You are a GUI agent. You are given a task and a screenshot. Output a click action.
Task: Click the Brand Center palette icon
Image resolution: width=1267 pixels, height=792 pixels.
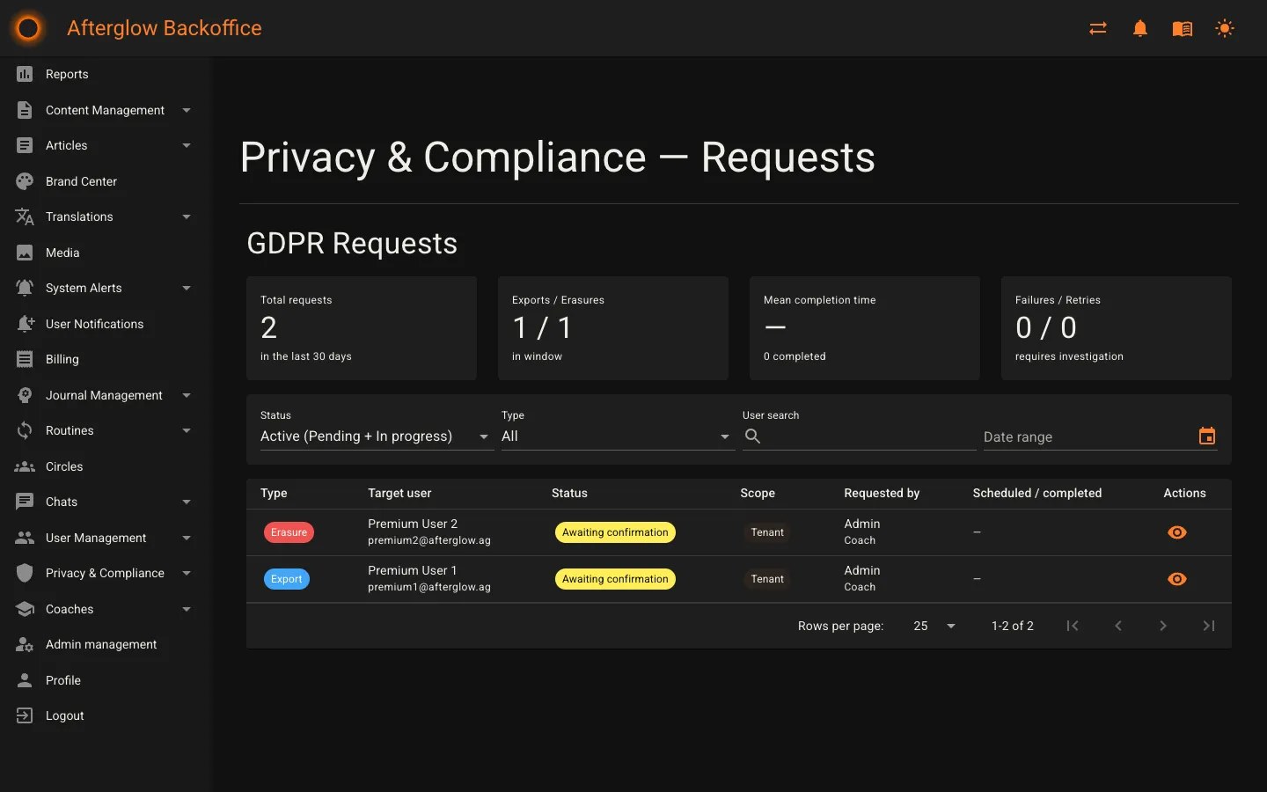point(25,181)
